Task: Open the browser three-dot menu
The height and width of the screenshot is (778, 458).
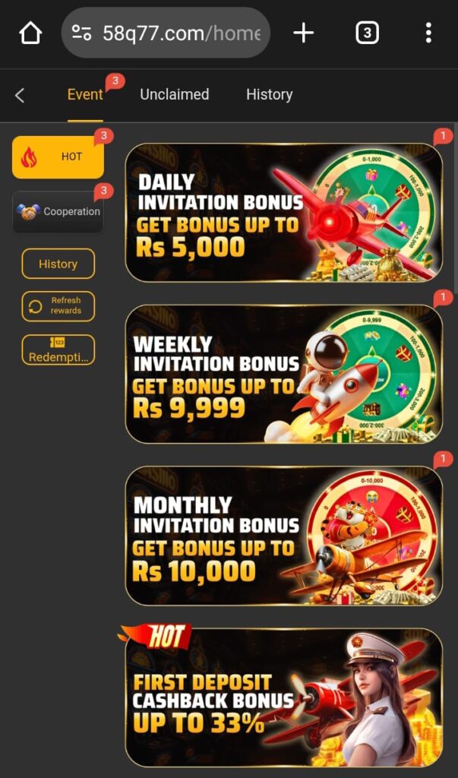Action: (428, 33)
